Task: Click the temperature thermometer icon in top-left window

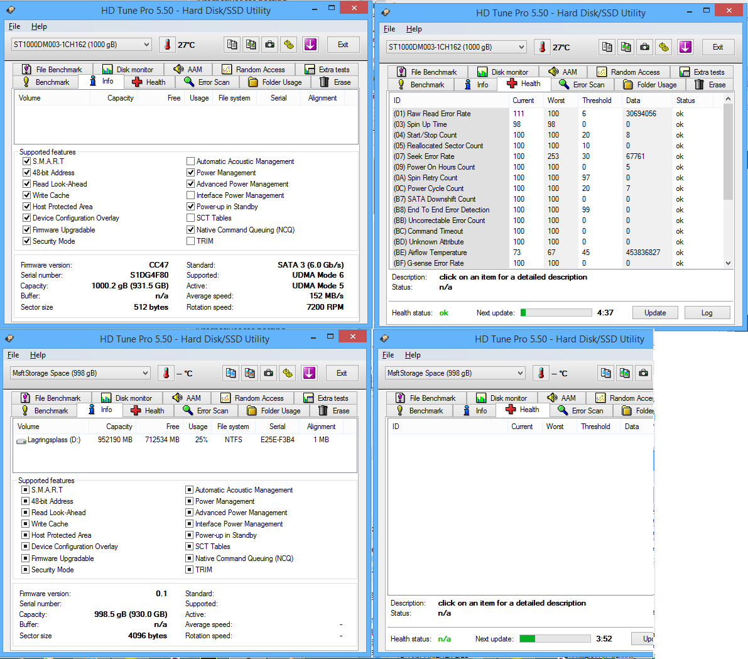Action: pos(167,45)
